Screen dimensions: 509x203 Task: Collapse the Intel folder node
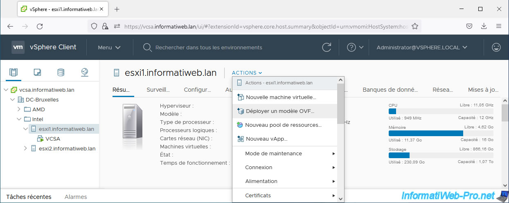[19, 119]
